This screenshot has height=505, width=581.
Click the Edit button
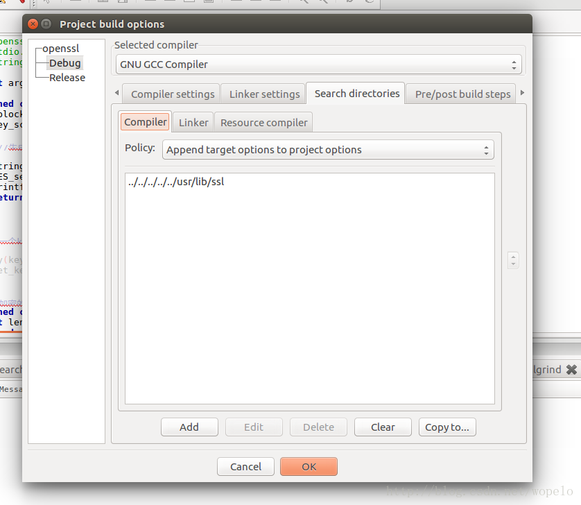(x=254, y=427)
